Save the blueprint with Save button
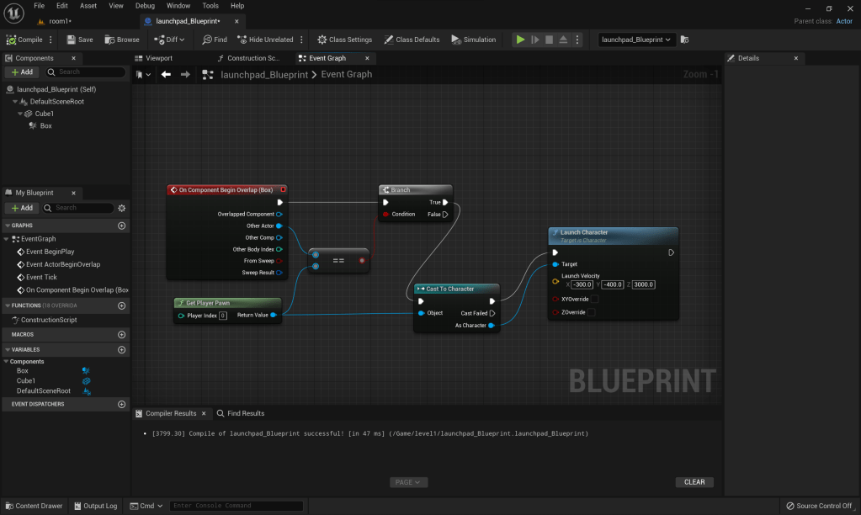861x515 pixels. point(80,40)
